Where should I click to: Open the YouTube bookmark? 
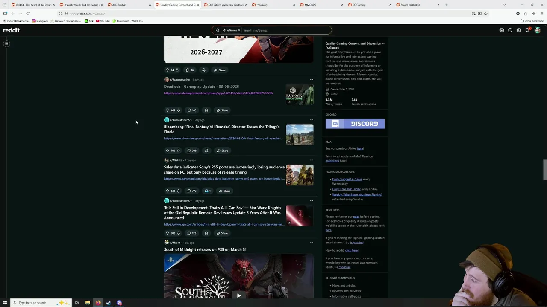[103, 21]
